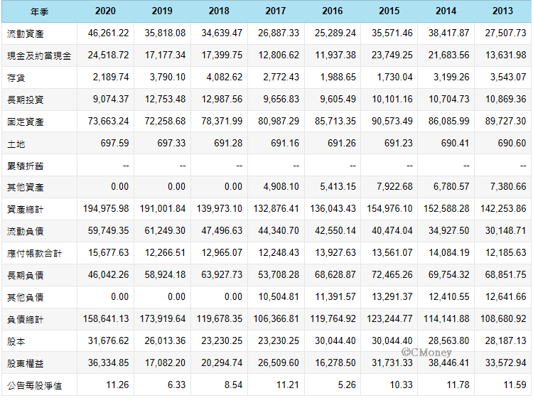Click the value 42,550.14
Viewport: 533px width, 408px height.
click(335, 230)
